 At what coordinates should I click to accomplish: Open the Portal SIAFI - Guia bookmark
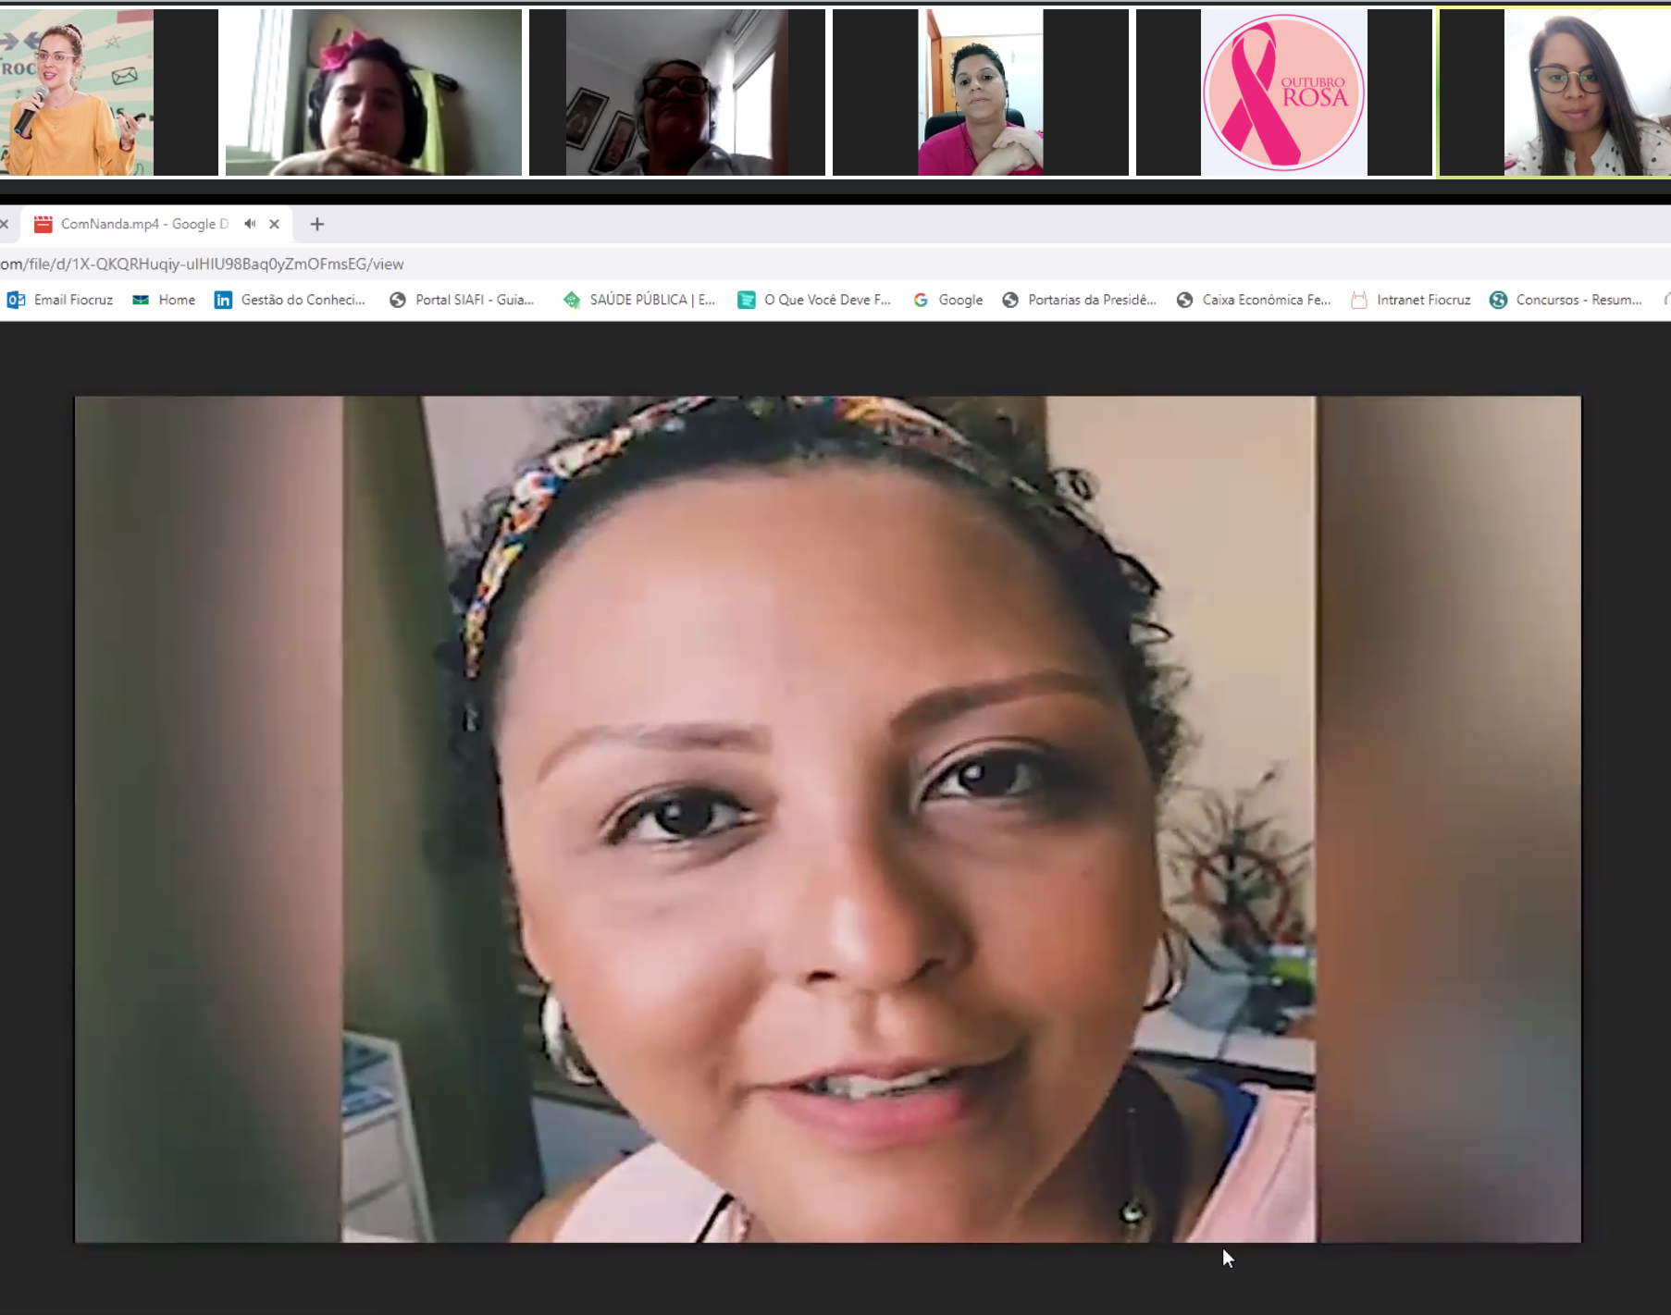[463, 300]
